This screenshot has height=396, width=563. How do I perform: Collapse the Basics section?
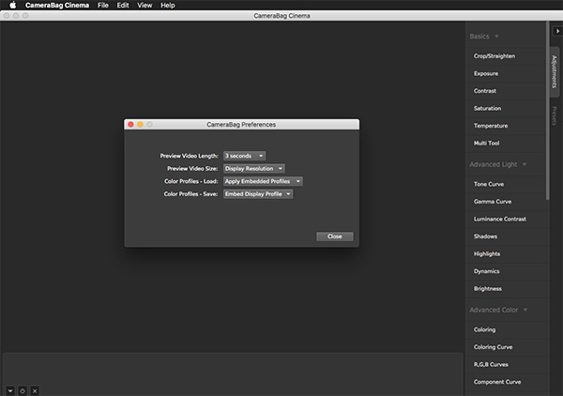(484, 37)
